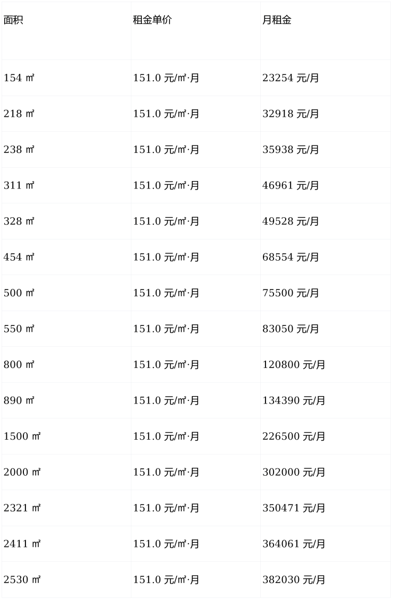Select the 154 ㎡ area cell

point(19,78)
